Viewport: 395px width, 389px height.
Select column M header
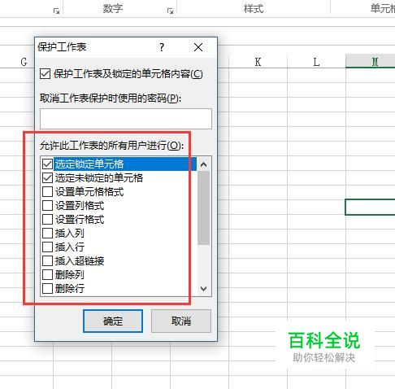371,61
